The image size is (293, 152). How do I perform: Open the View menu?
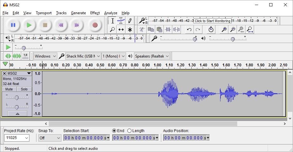[x=27, y=13]
